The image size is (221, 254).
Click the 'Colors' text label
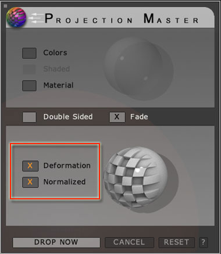point(55,53)
